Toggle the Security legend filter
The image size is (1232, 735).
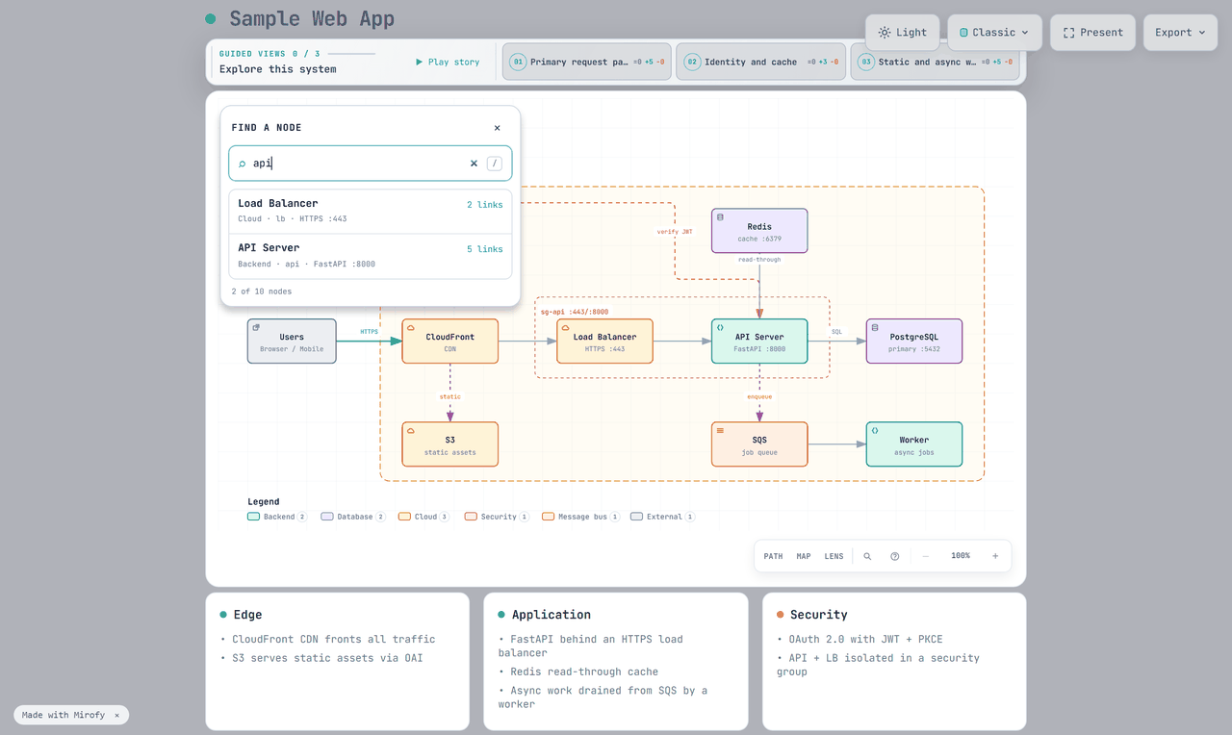pos(497,517)
